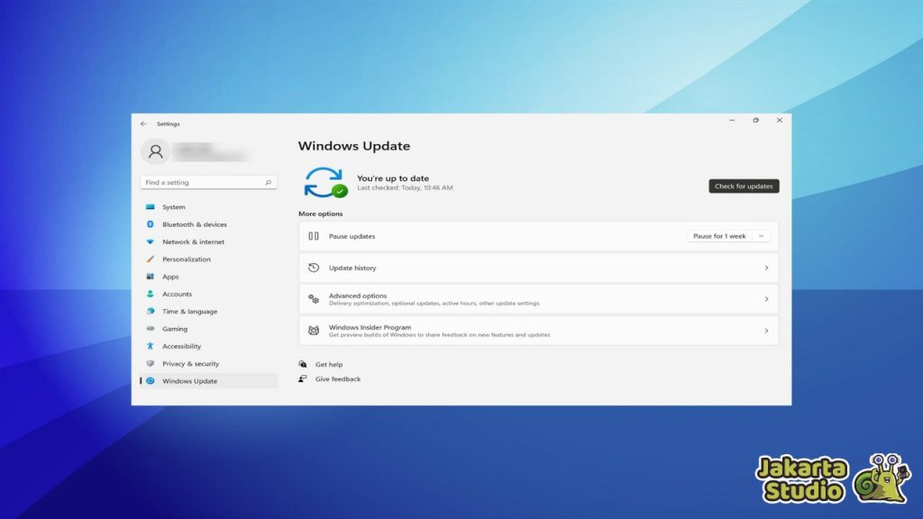Close the Settings window
Viewport: 923px width, 519px height.
pos(780,120)
